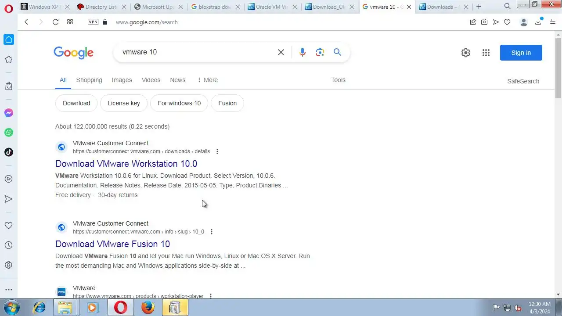This screenshot has height=316, width=562.
Task: Open Opera sidebar settings gear
Action: (x=9, y=265)
